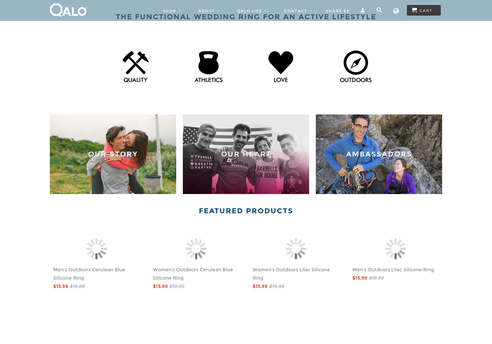Click the QALO logo in header

coord(68,10)
